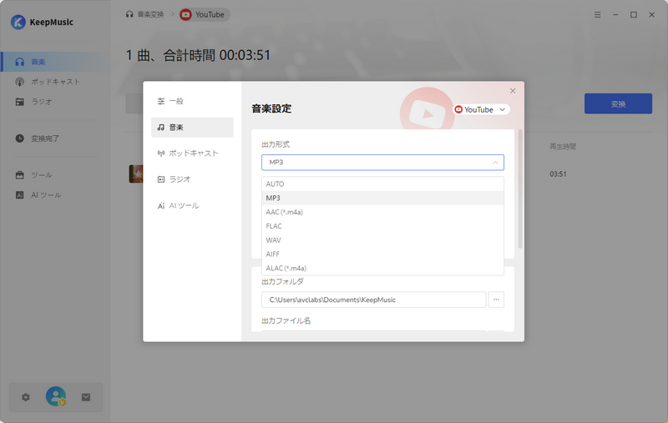Open the YouTube source dropdown
The image size is (668, 423).
pos(482,109)
